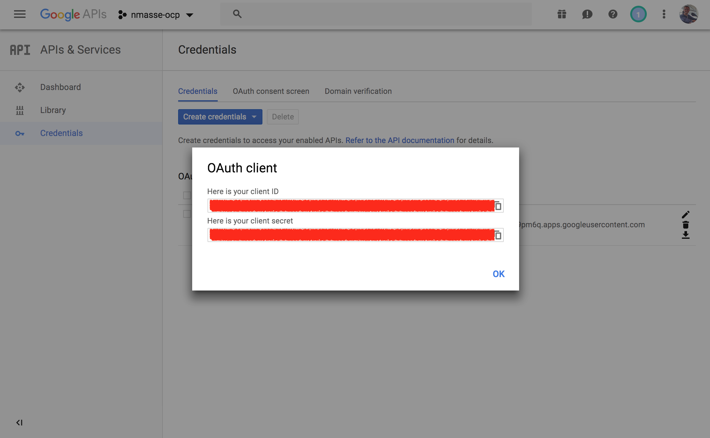Open the Domain verification tab
The width and height of the screenshot is (710, 438).
[358, 91]
